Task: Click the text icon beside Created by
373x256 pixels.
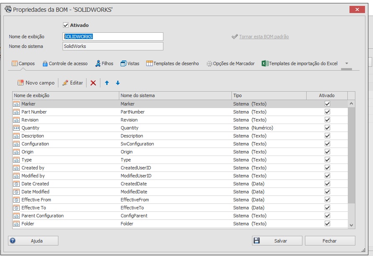Action: [x=16, y=168]
